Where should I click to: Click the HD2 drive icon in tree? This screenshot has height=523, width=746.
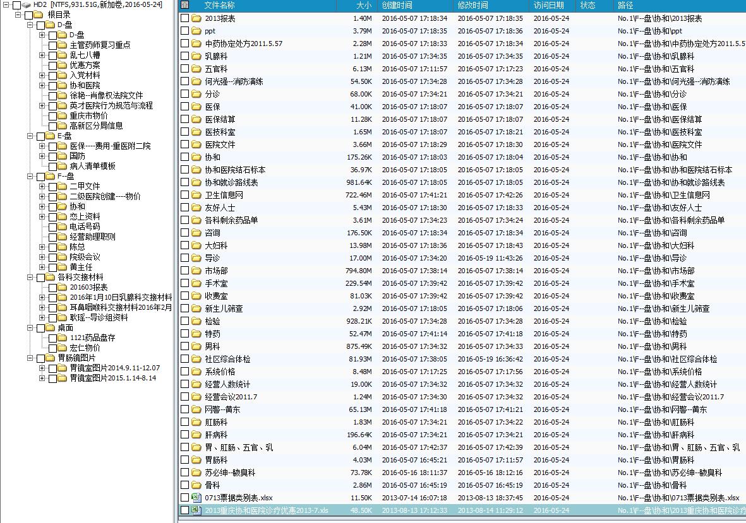[x=27, y=5]
